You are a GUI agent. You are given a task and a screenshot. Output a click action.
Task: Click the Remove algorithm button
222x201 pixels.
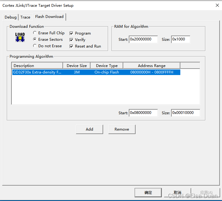[x=122, y=129]
